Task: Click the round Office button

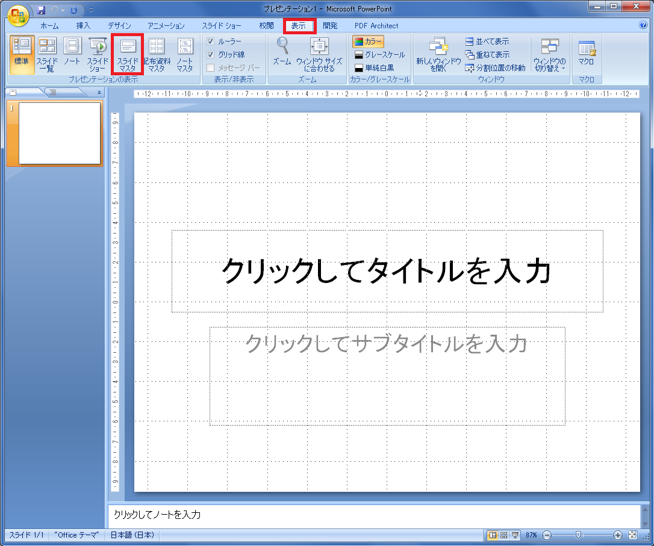Action: click(x=17, y=14)
